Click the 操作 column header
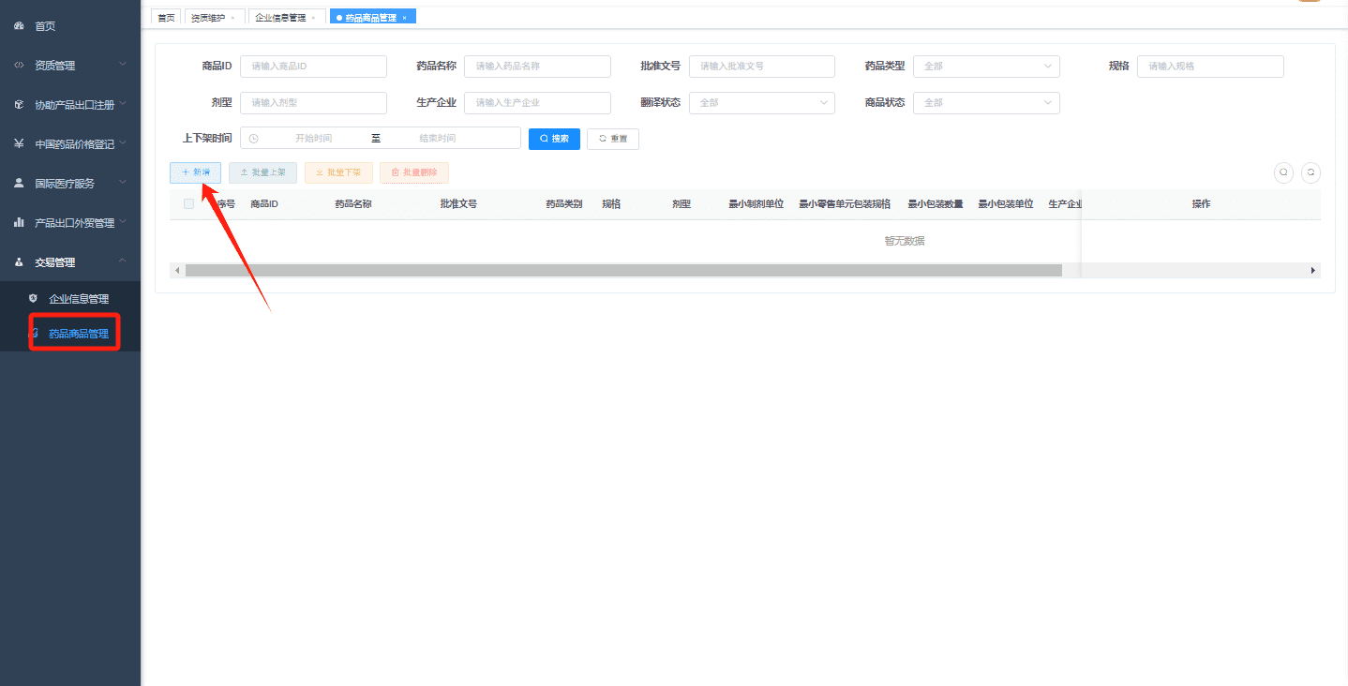Viewport: 1348px width, 686px height. [x=1201, y=204]
